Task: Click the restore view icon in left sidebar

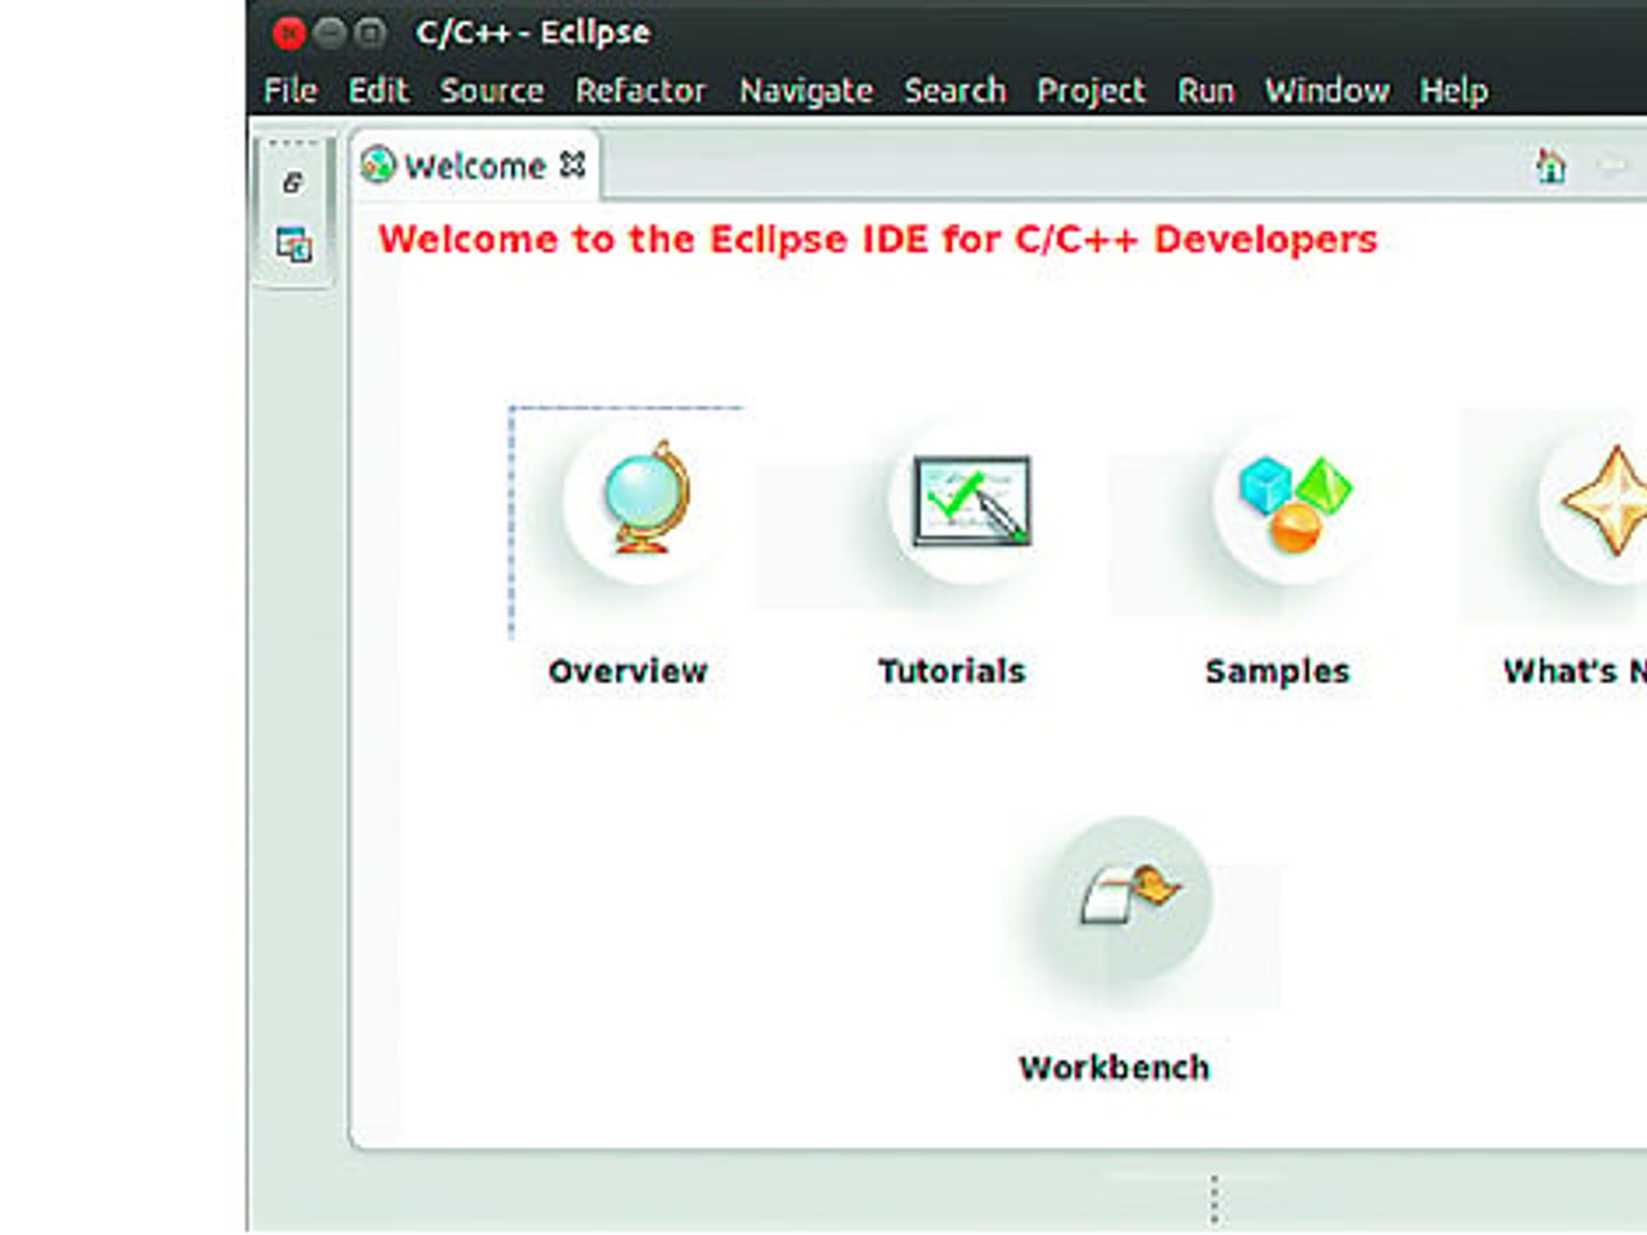Action: pos(293,182)
